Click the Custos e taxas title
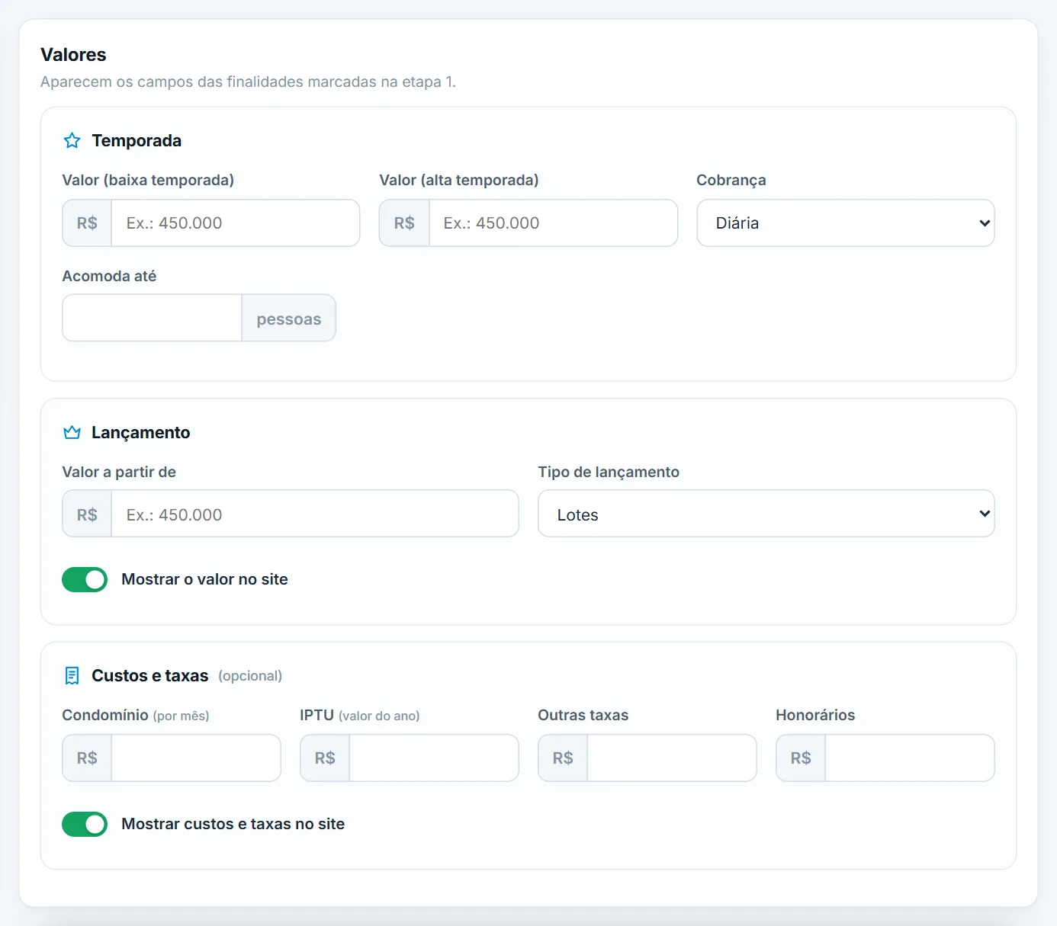Image resolution: width=1057 pixels, height=926 pixels. point(150,676)
